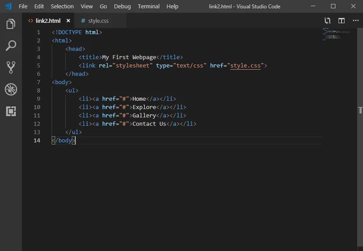363x251 pixels.
Task: Click the minimap code preview
Action: (336, 34)
